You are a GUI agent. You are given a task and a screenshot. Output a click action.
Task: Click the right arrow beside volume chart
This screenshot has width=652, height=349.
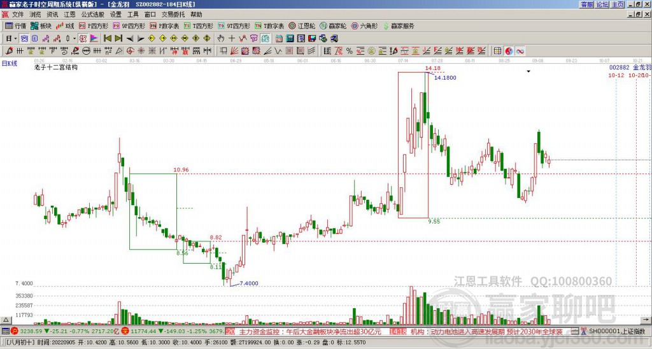646,320
